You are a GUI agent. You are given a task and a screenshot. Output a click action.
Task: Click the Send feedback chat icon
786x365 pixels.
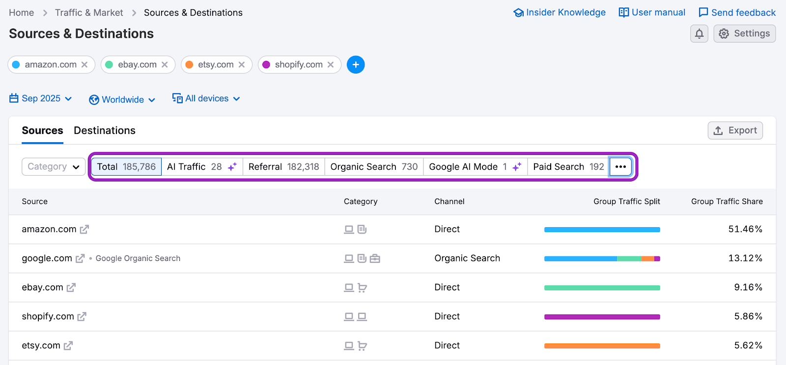click(703, 13)
